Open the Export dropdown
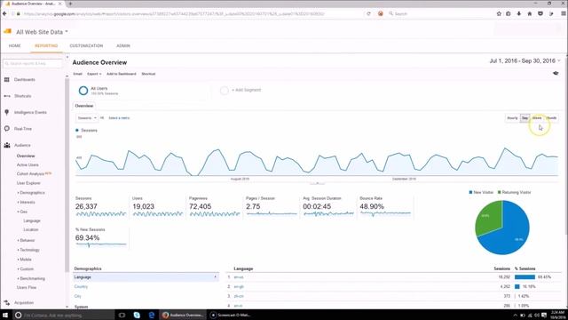 click(x=94, y=74)
